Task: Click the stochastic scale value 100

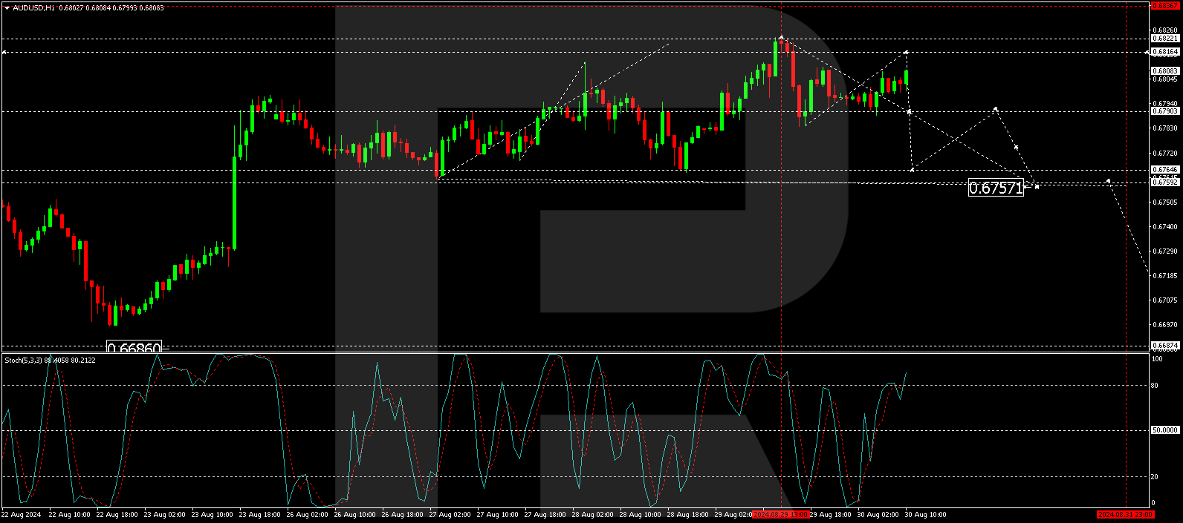Action: coord(1157,359)
